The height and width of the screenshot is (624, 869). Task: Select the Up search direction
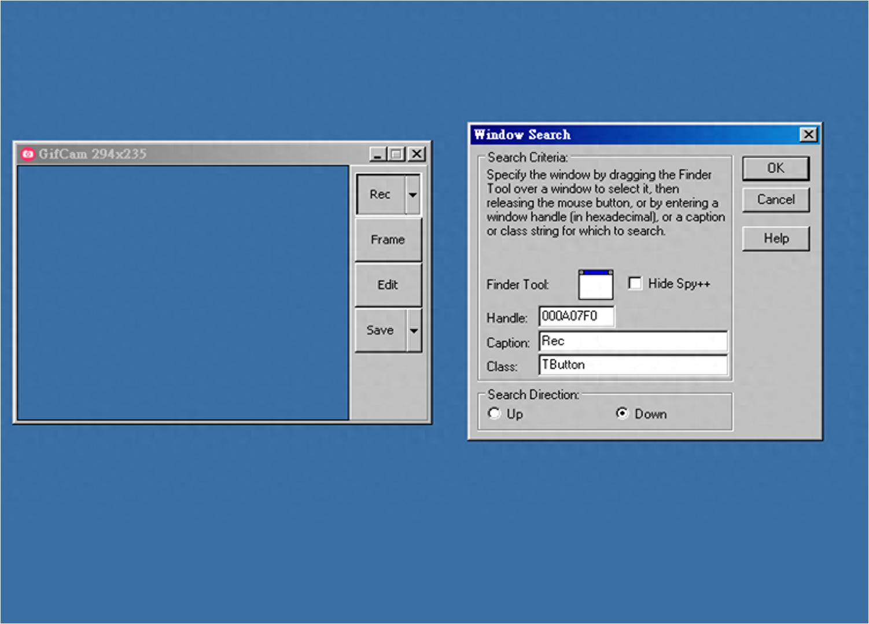point(494,413)
